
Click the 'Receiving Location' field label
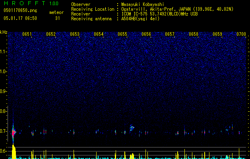pyautogui.click(x=93, y=9)
